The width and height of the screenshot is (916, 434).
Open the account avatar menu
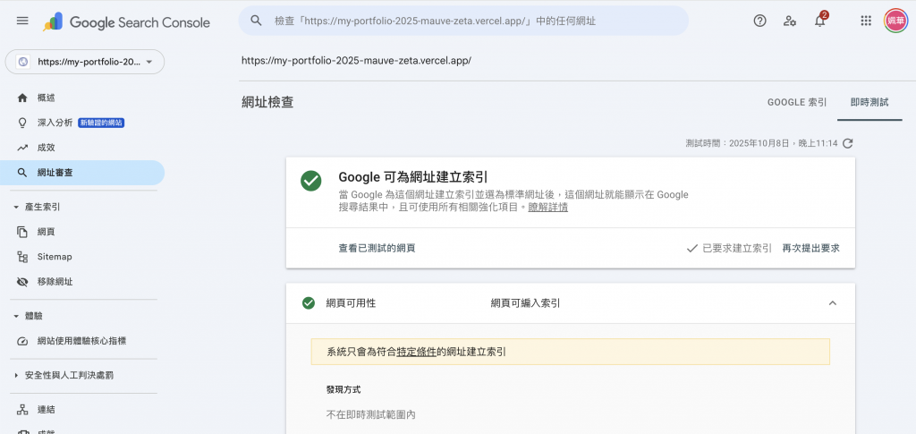(895, 21)
